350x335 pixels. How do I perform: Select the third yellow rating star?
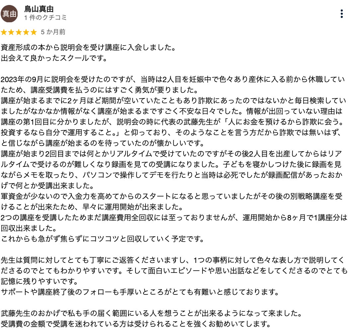coord(19,32)
